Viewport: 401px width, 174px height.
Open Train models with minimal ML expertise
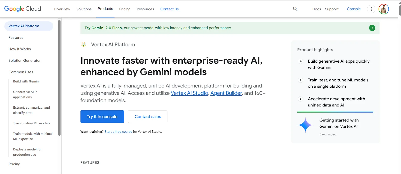pyautogui.click(x=33, y=136)
